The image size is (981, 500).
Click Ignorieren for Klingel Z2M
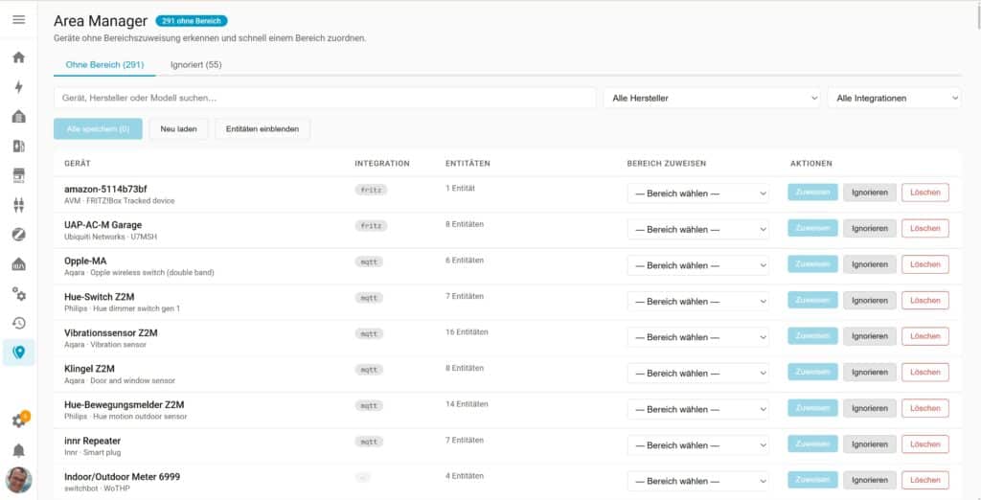870,373
